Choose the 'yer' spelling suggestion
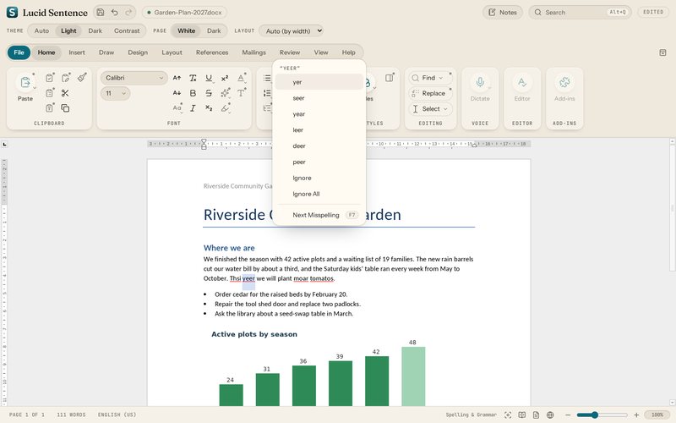The height and width of the screenshot is (423, 676). point(319,82)
